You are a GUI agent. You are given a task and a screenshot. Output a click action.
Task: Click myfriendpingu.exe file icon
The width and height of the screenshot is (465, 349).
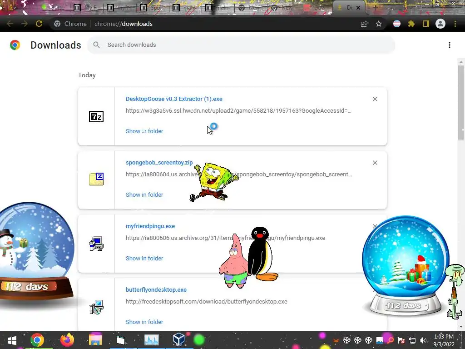[x=96, y=244]
